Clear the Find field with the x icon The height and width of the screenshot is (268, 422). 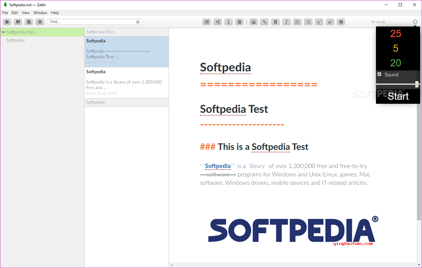tap(138, 22)
